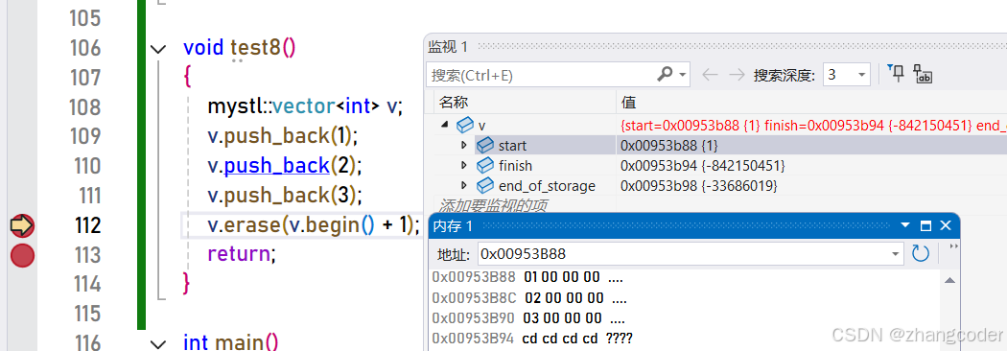Click the current statement arrow on line 112

(22, 226)
